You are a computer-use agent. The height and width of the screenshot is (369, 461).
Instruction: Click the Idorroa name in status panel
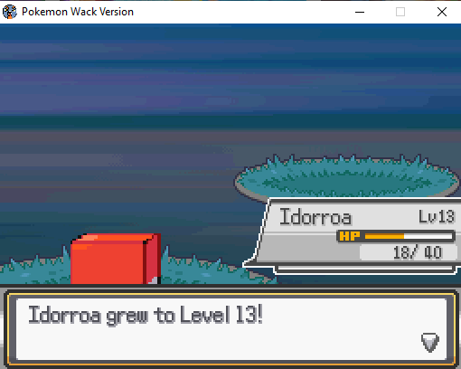click(x=315, y=217)
